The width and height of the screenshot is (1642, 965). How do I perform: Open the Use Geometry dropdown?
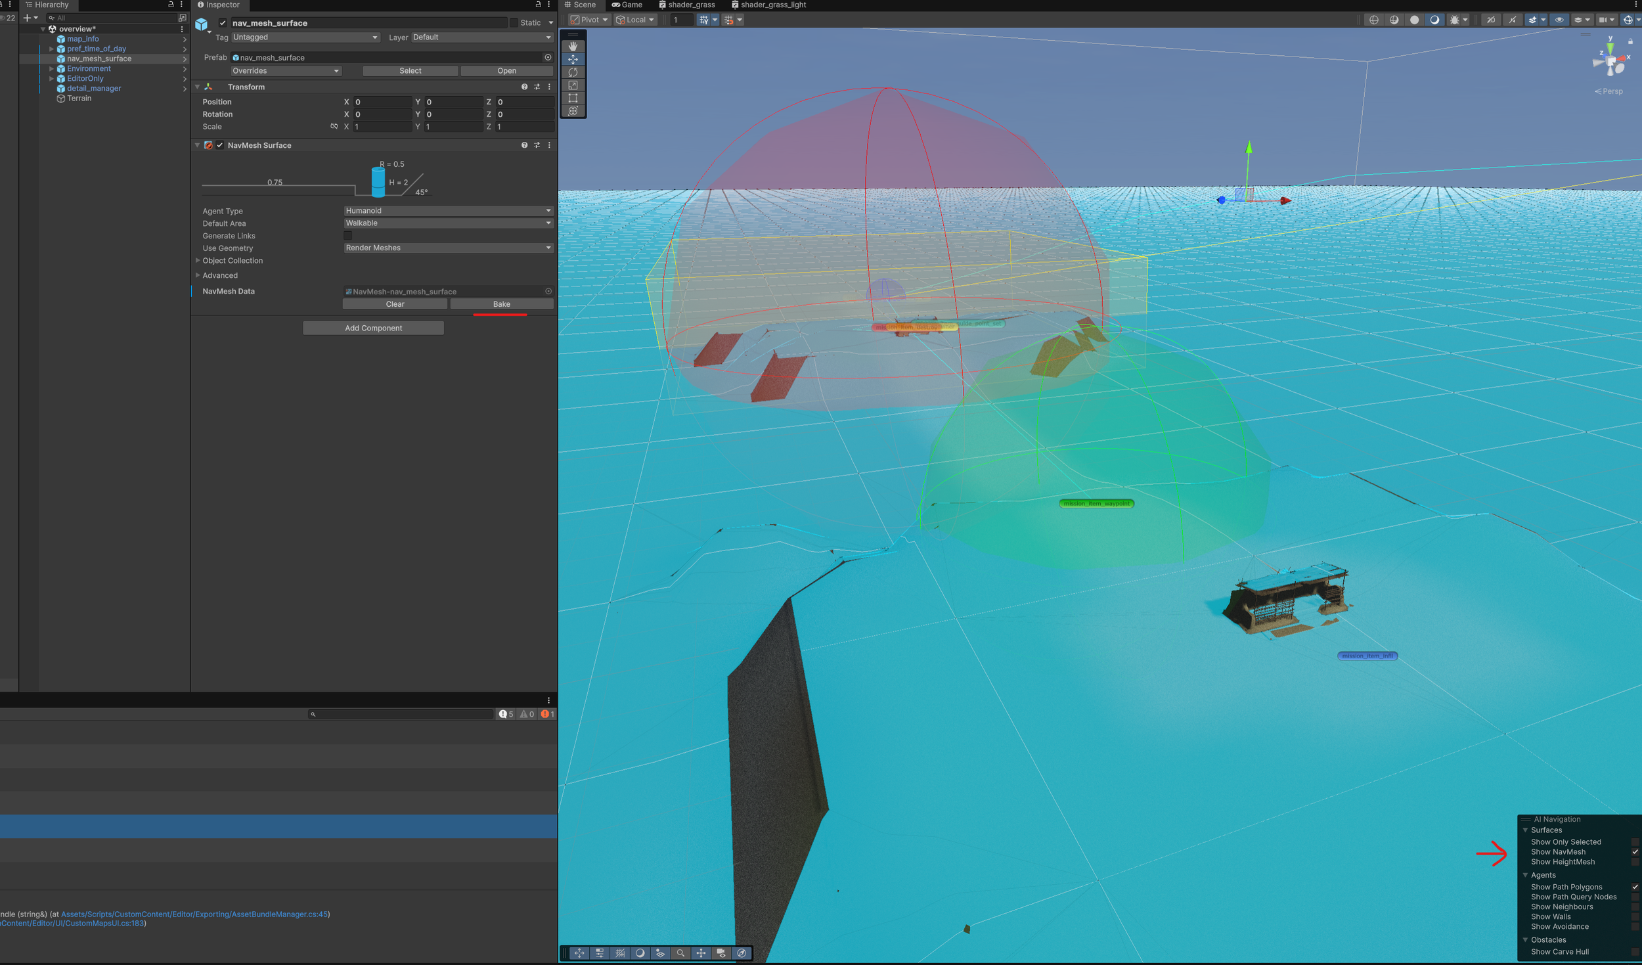click(447, 248)
